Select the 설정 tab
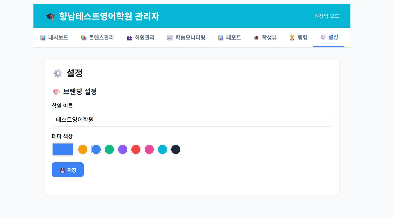Viewport: 393px width, 218px height. (329, 37)
